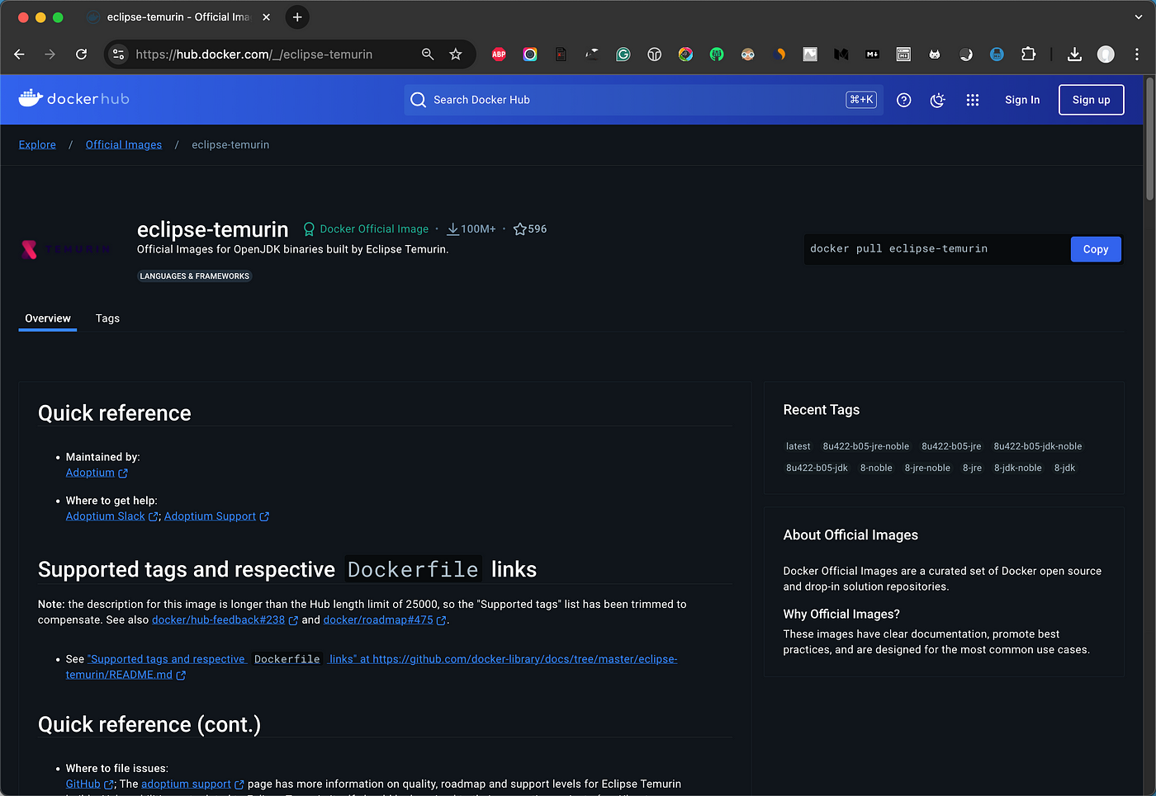Click the Sign up button
Image resolution: width=1156 pixels, height=796 pixels.
(1092, 100)
